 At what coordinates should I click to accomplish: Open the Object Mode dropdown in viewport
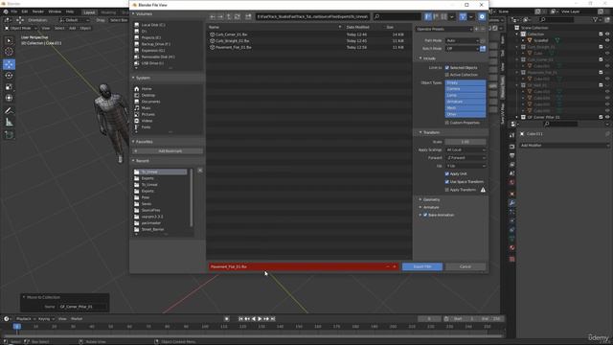coord(20,28)
